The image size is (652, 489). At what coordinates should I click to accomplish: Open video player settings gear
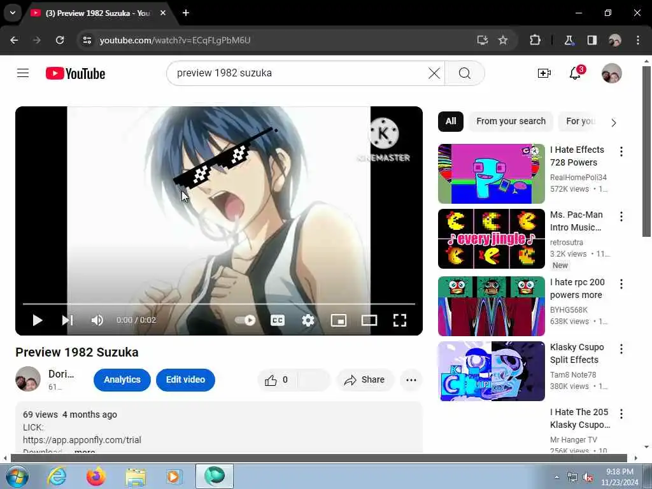click(308, 320)
